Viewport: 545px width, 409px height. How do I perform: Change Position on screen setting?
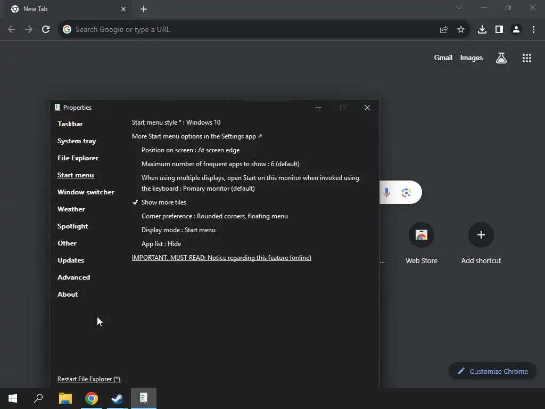pos(191,150)
